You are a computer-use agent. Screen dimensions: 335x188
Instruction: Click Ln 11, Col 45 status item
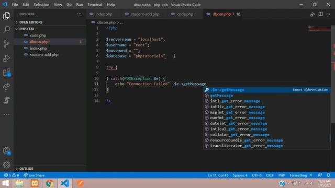(x=218, y=175)
